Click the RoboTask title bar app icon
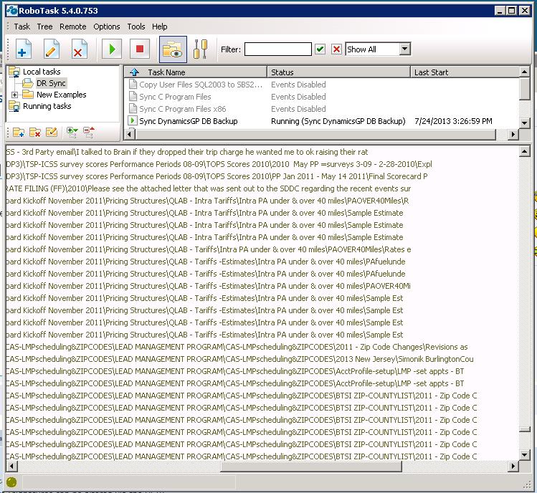537x493 pixels. (x=12, y=11)
